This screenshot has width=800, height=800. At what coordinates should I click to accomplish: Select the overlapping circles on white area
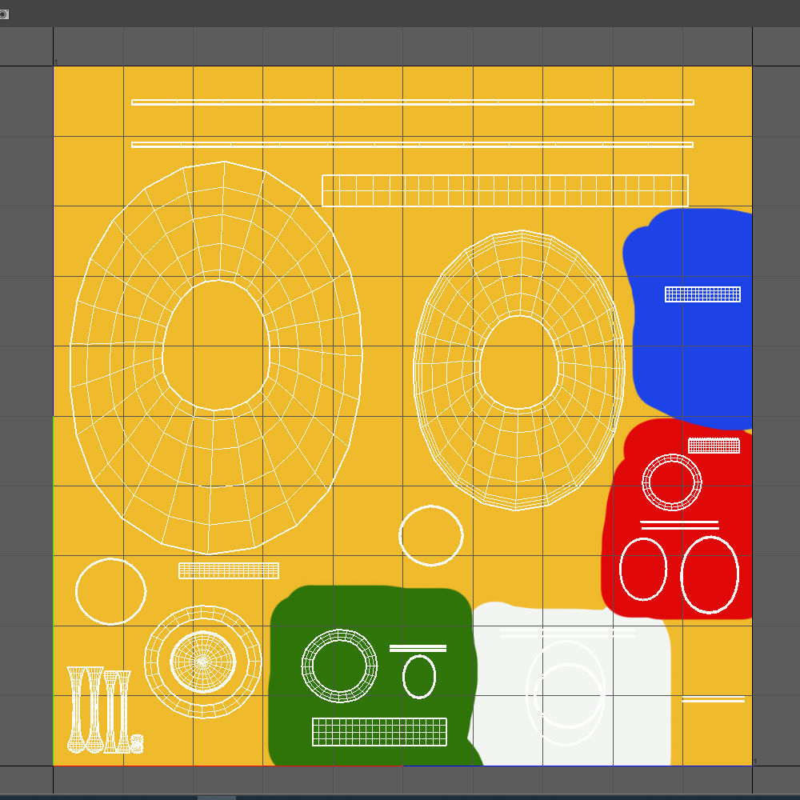(566, 693)
